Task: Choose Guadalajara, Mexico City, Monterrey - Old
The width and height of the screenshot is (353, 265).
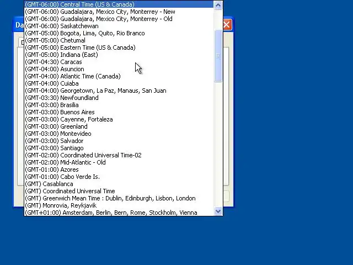Action: 119,19
